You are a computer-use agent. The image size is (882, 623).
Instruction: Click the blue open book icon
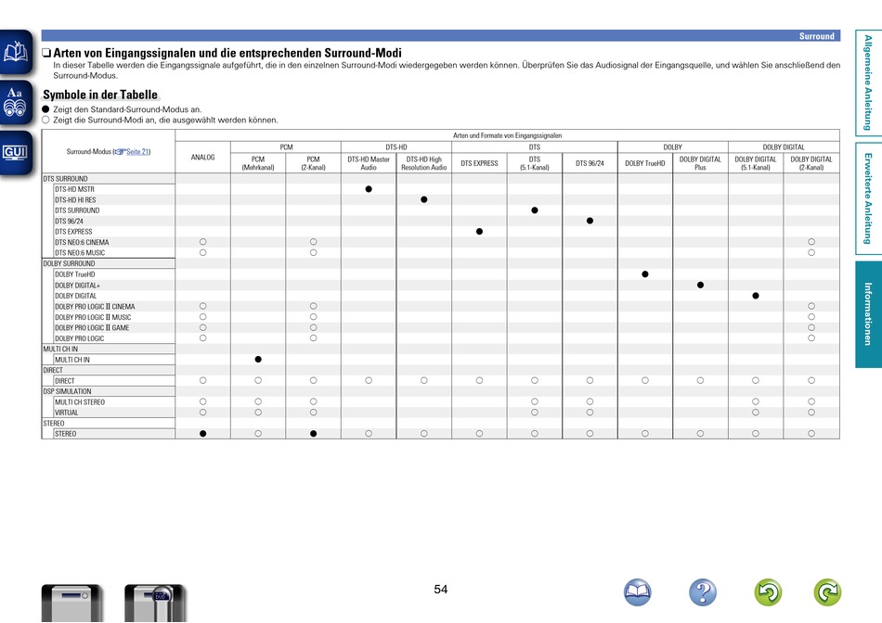[x=637, y=592]
